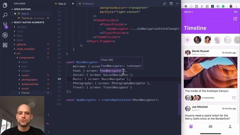The height and width of the screenshot is (135, 240).
Task: Open the 4 comments link
Action: coord(208,98)
